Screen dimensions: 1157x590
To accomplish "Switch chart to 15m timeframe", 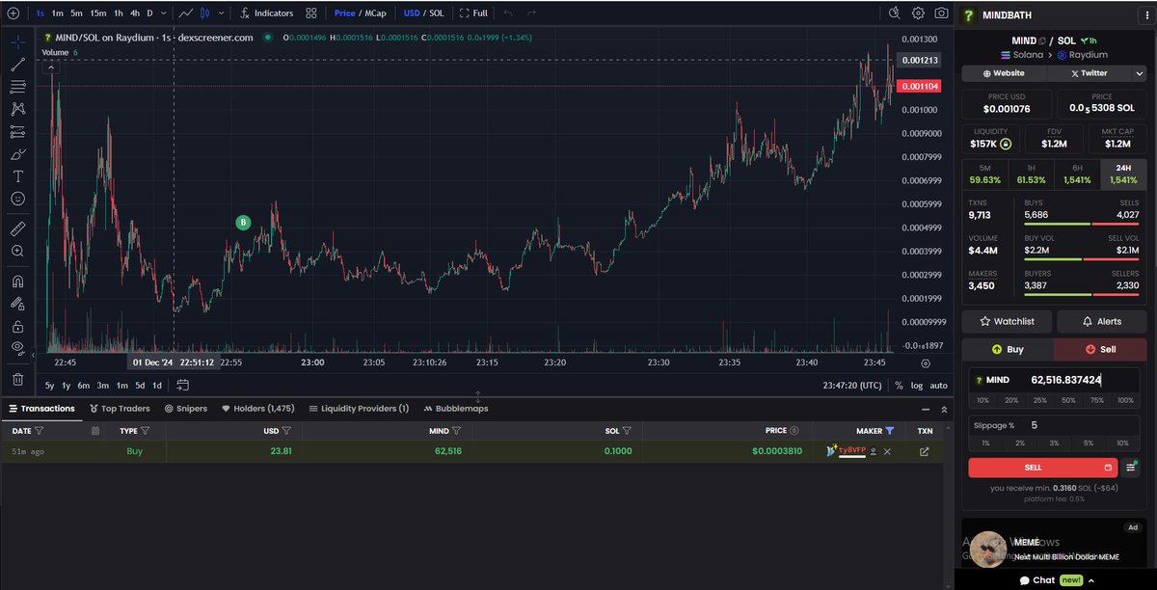I will tap(97, 13).
